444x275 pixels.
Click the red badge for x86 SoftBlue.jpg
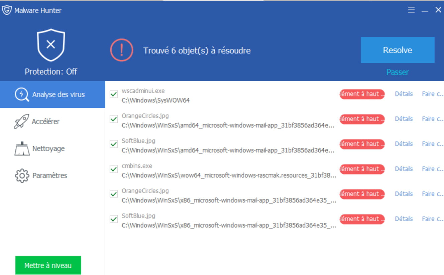(362, 219)
